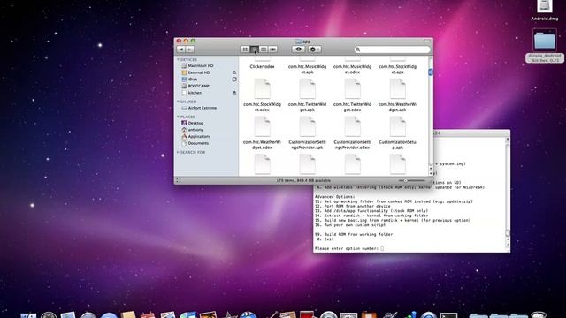Screen dimensions: 566x318
Task: Click the sidebar resize icon at bottom-left
Action: (x=179, y=180)
